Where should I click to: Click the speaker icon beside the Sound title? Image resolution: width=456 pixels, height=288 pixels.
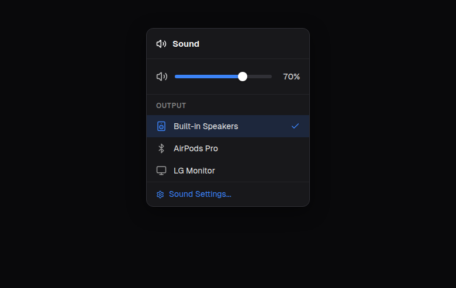click(161, 44)
